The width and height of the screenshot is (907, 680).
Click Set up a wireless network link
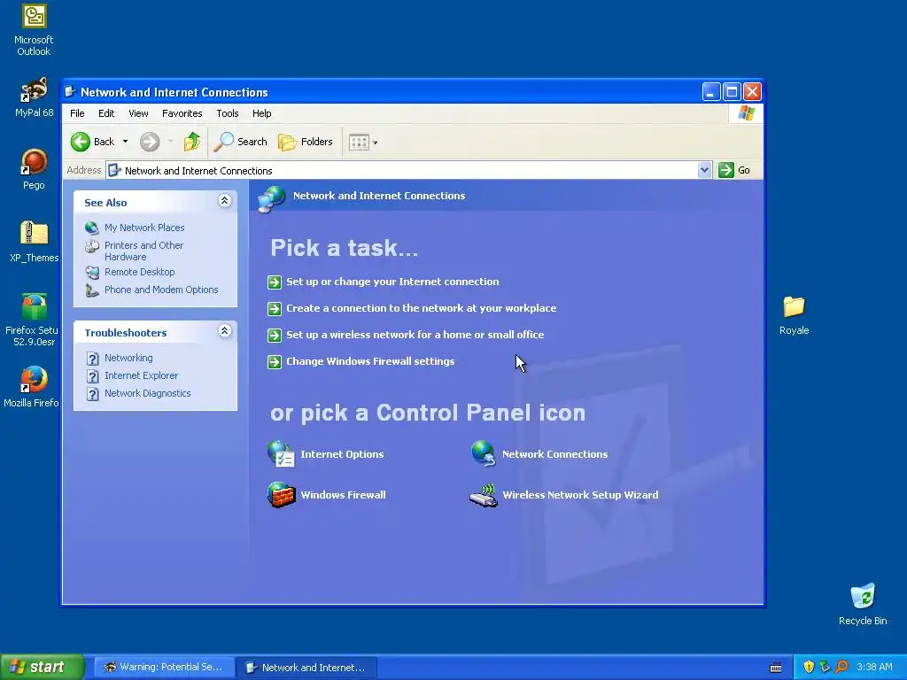pos(415,335)
